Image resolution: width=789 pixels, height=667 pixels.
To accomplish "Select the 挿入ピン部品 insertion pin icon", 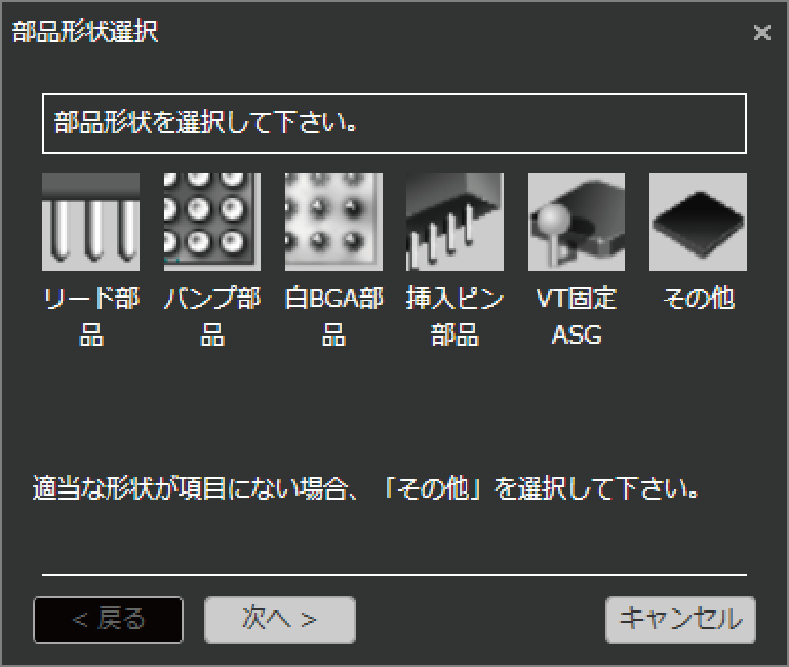I will point(455,222).
